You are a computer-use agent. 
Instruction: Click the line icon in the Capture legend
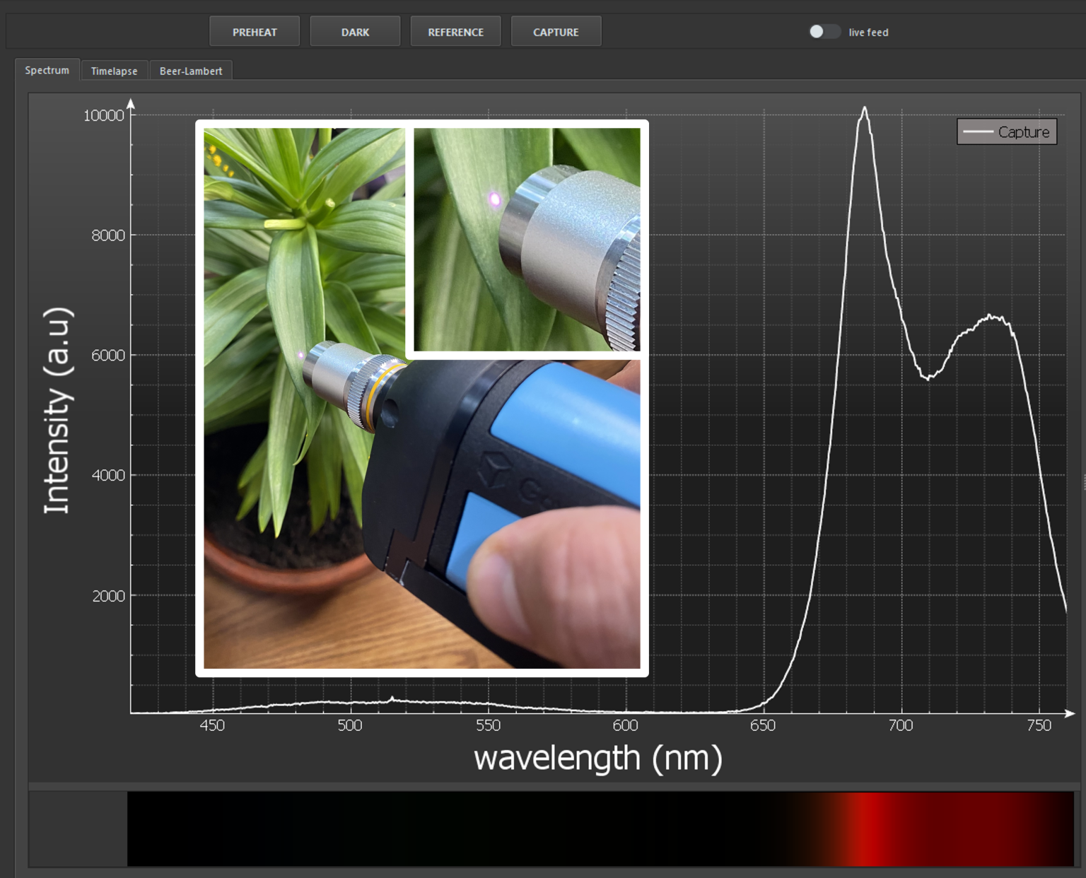click(978, 131)
